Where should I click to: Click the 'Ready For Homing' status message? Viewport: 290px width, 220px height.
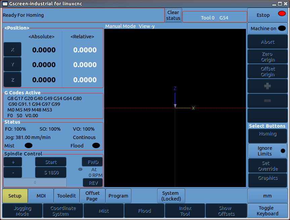click(23, 15)
